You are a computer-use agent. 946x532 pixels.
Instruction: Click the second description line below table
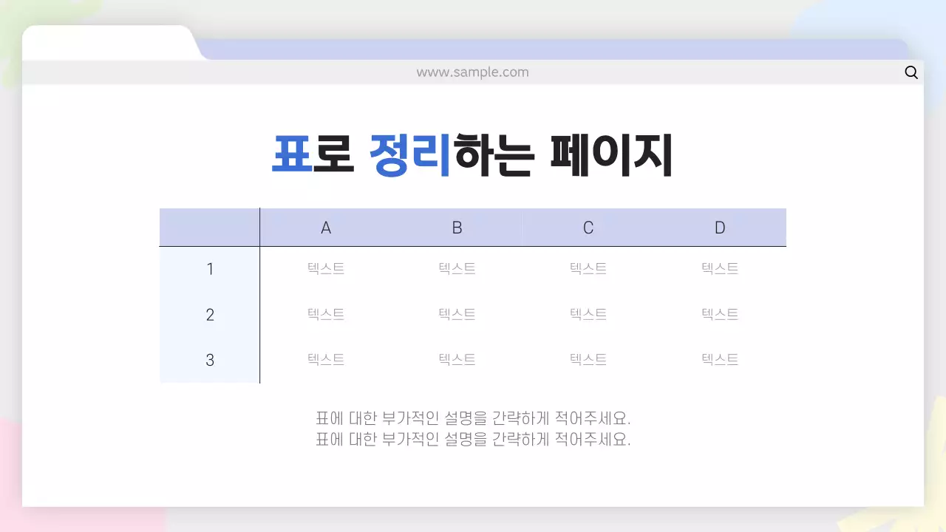point(473,439)
